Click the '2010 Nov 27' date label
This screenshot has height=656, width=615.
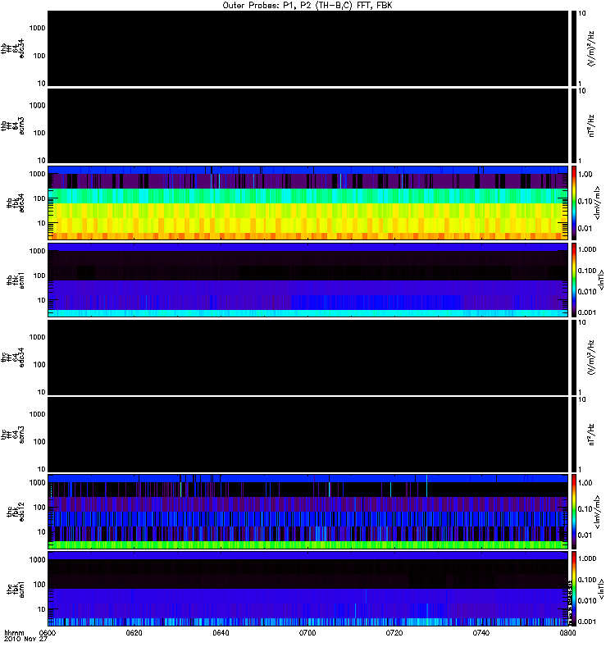pos(25,639)
